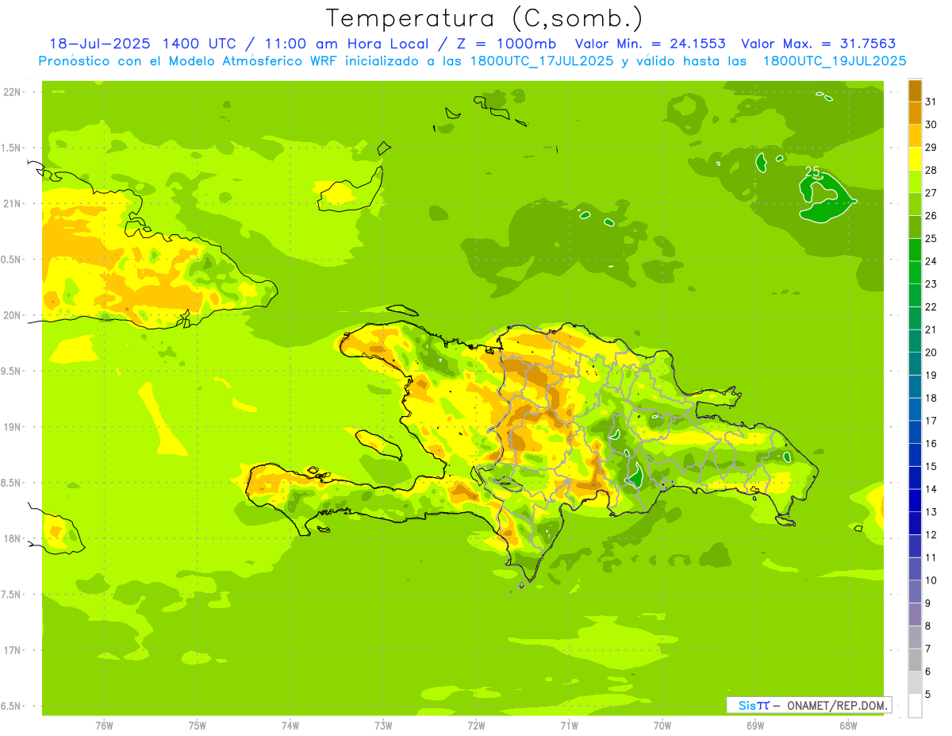Click the top dark-orange legend swatch above 31
Viewport: 952px width, 736px height.
[x=915, y=91]
